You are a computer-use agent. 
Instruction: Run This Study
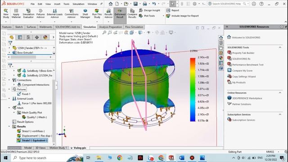97,13
